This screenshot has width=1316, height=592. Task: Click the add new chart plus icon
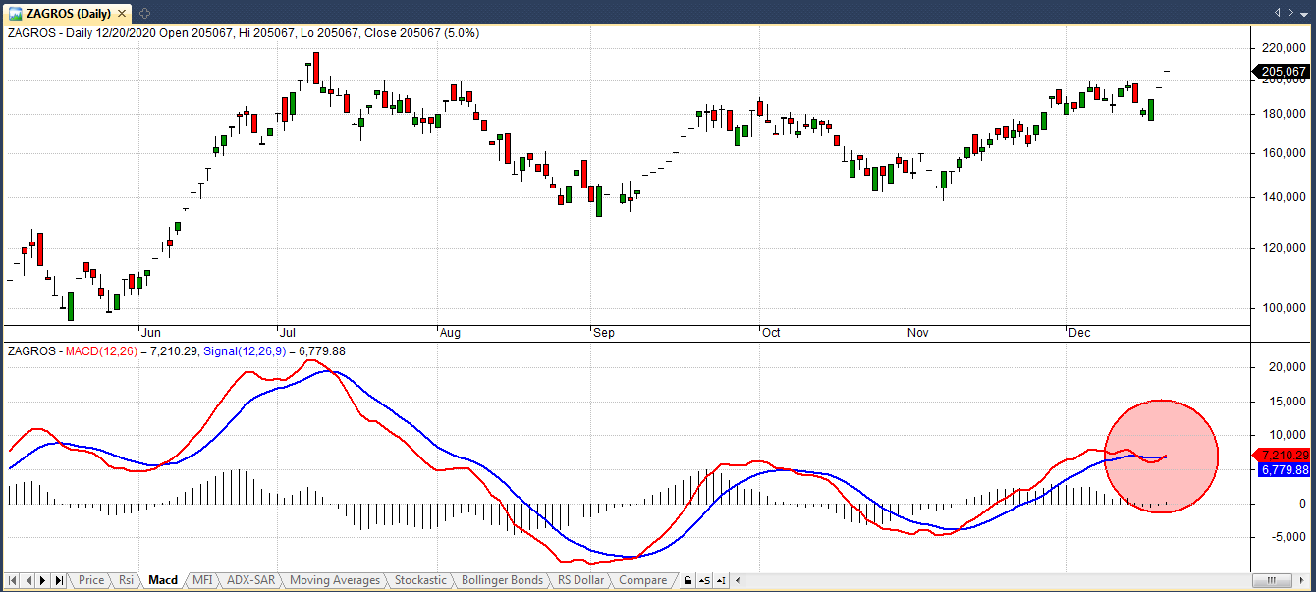(144, 12)
